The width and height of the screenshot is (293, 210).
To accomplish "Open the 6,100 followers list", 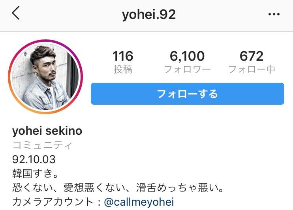I will (x=187, y=56).
